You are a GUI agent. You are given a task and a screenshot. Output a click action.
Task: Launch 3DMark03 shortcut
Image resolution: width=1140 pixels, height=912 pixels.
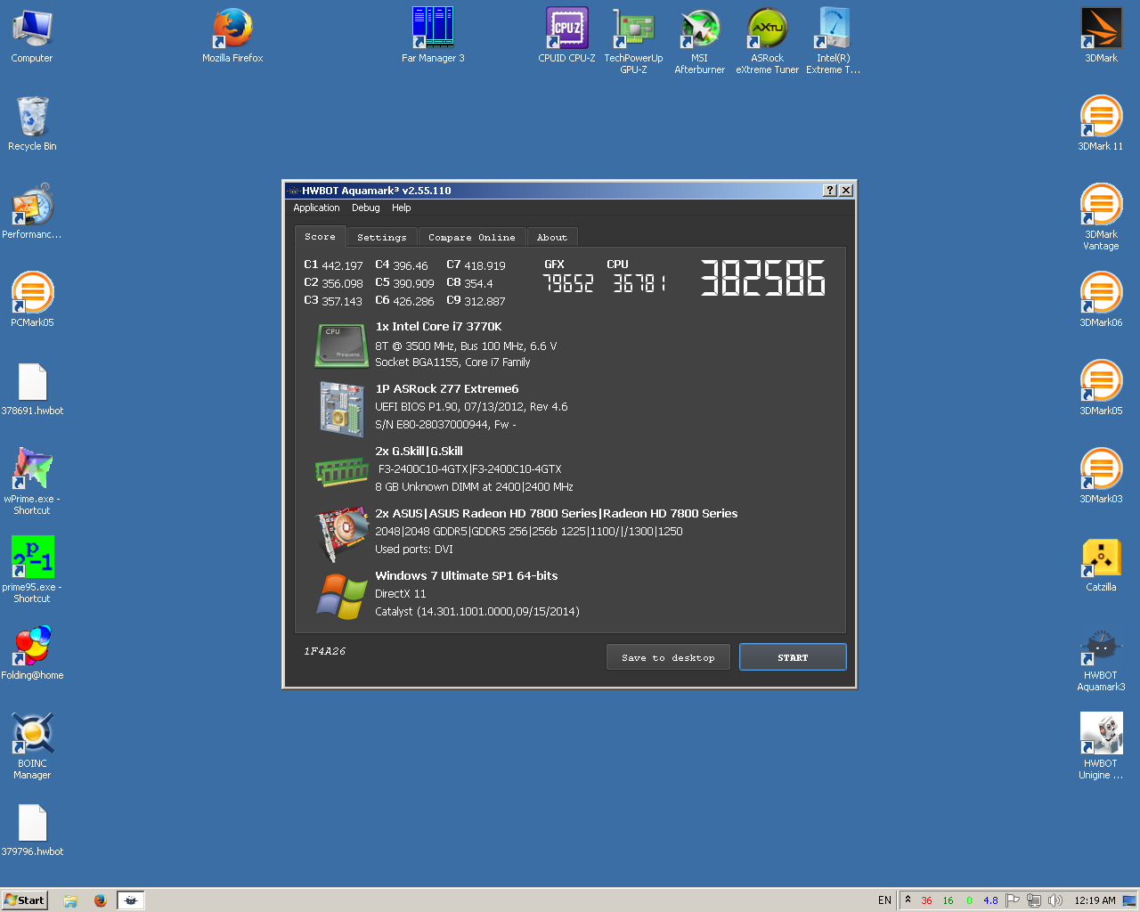click(x=1101, y=476)
